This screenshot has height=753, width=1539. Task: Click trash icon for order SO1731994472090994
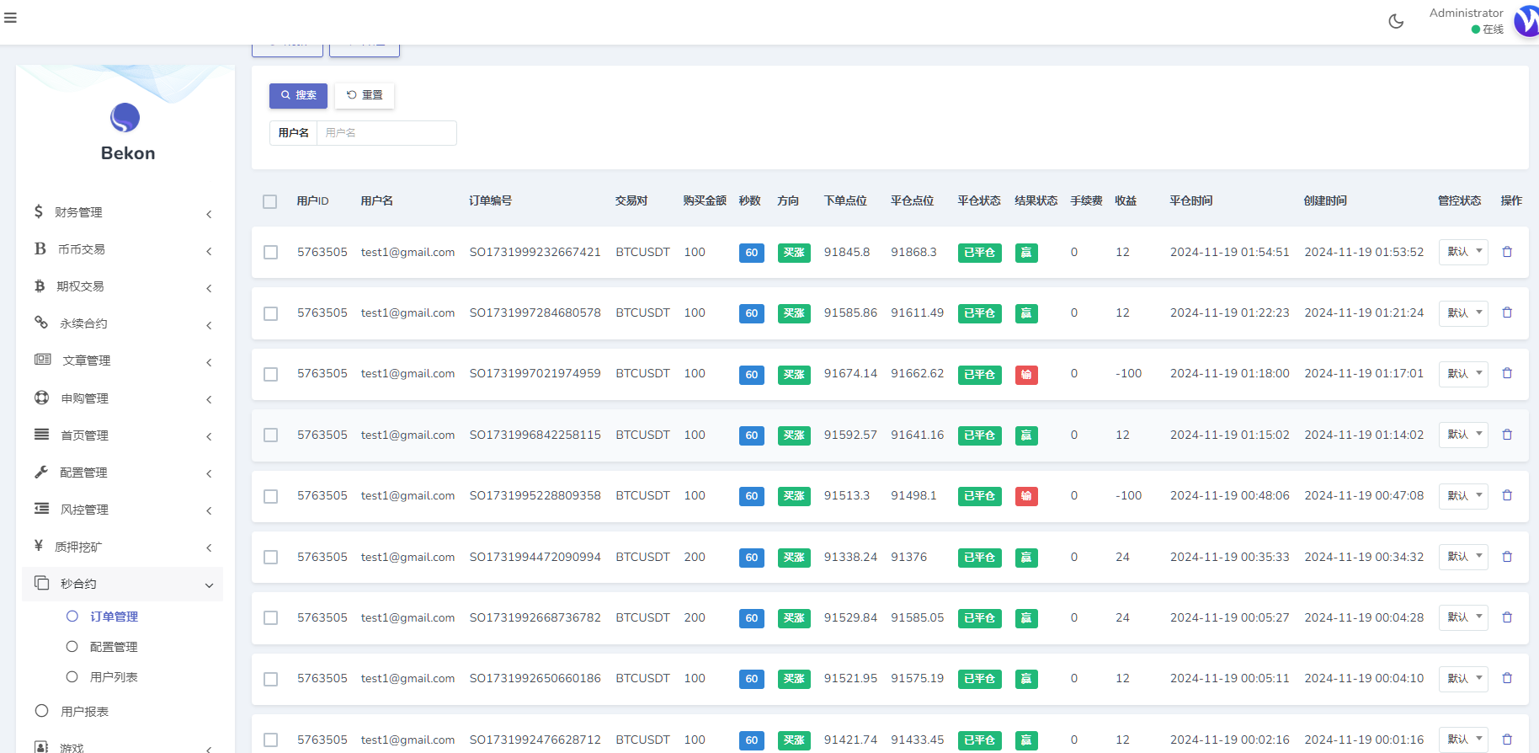click(x=1507, y=557)
